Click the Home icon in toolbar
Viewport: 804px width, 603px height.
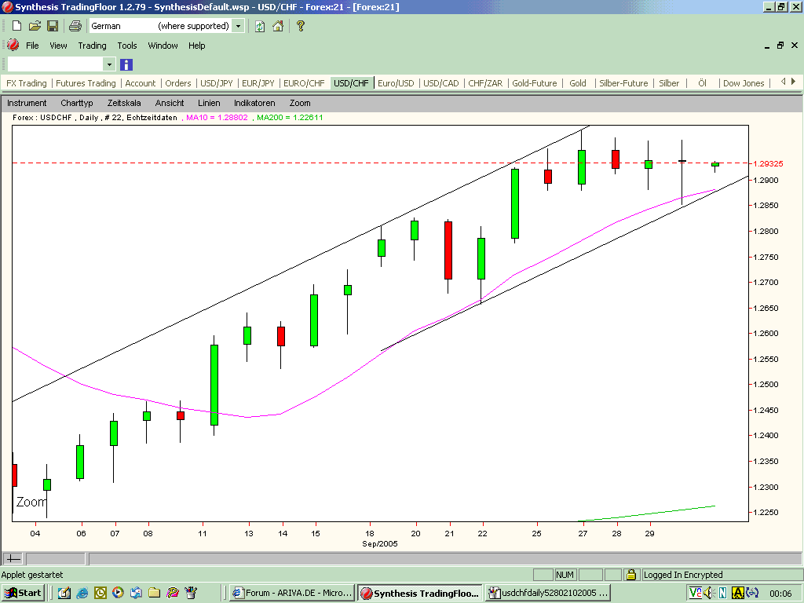click(278, 26)
